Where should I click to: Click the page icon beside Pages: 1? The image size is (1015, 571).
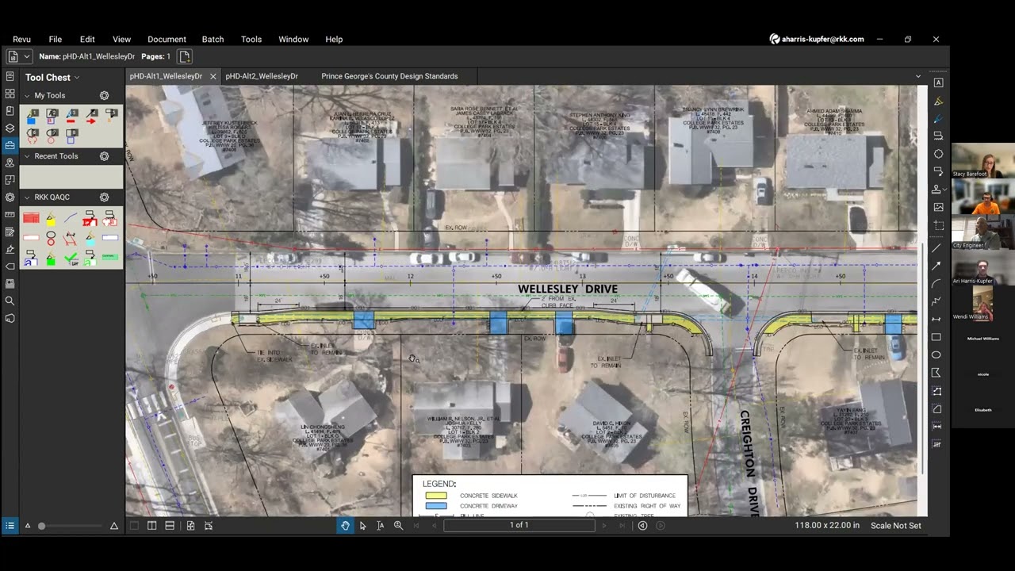(x=185, y=56)
